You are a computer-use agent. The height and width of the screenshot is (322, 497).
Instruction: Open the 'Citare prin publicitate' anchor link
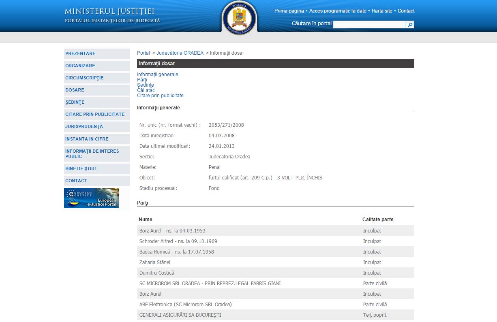(160, 96)
